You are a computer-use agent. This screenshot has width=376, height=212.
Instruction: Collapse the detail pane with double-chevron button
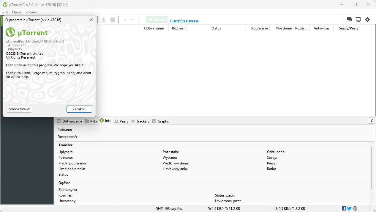point(371,120)
